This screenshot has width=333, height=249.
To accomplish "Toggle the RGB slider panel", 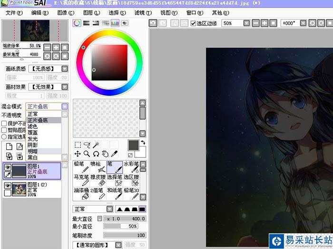I will click(86, 23).
